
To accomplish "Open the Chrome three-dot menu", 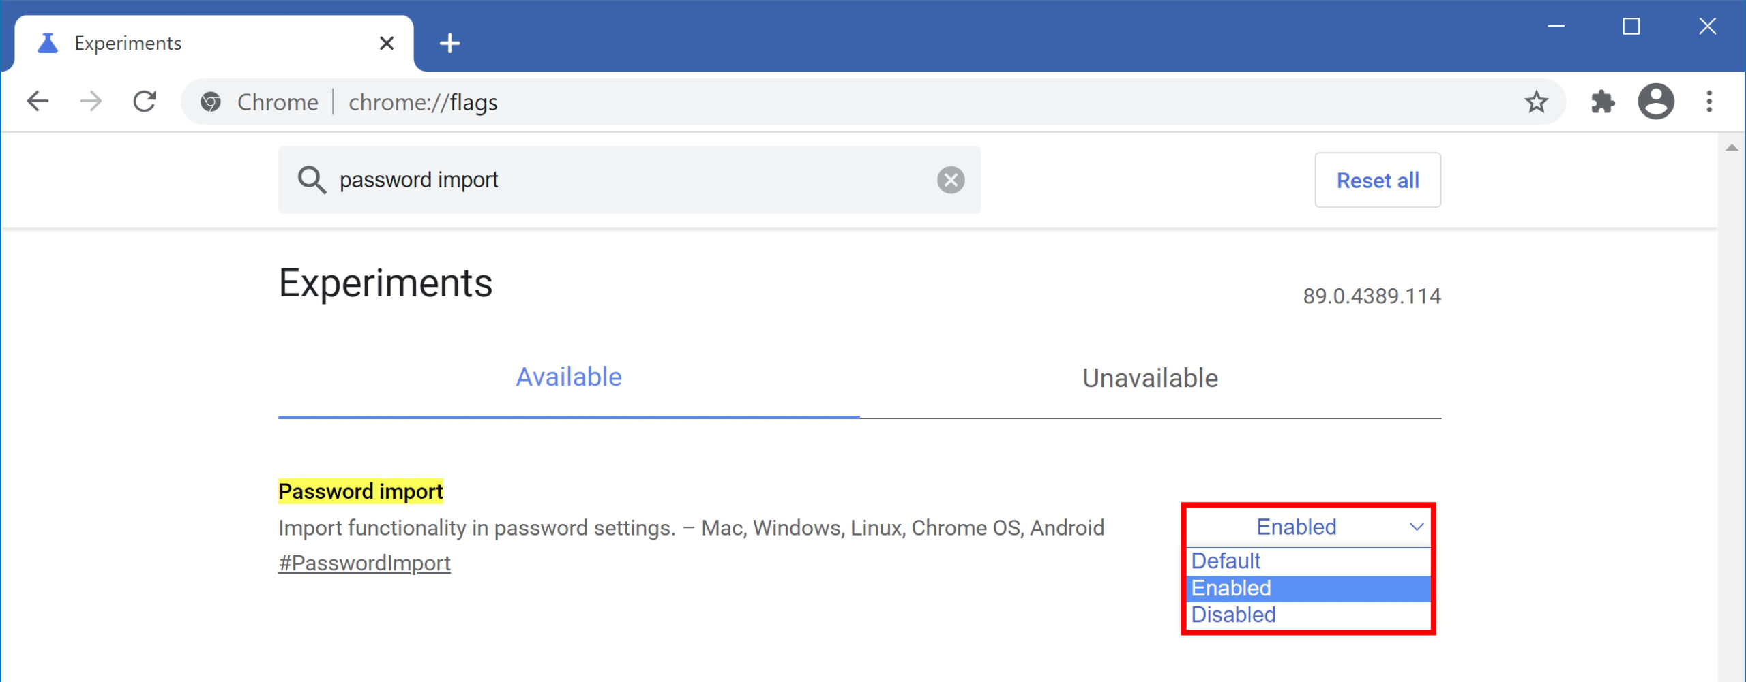I will tap(1708, 102).
